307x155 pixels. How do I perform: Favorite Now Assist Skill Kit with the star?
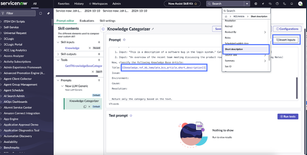point(196,4)
